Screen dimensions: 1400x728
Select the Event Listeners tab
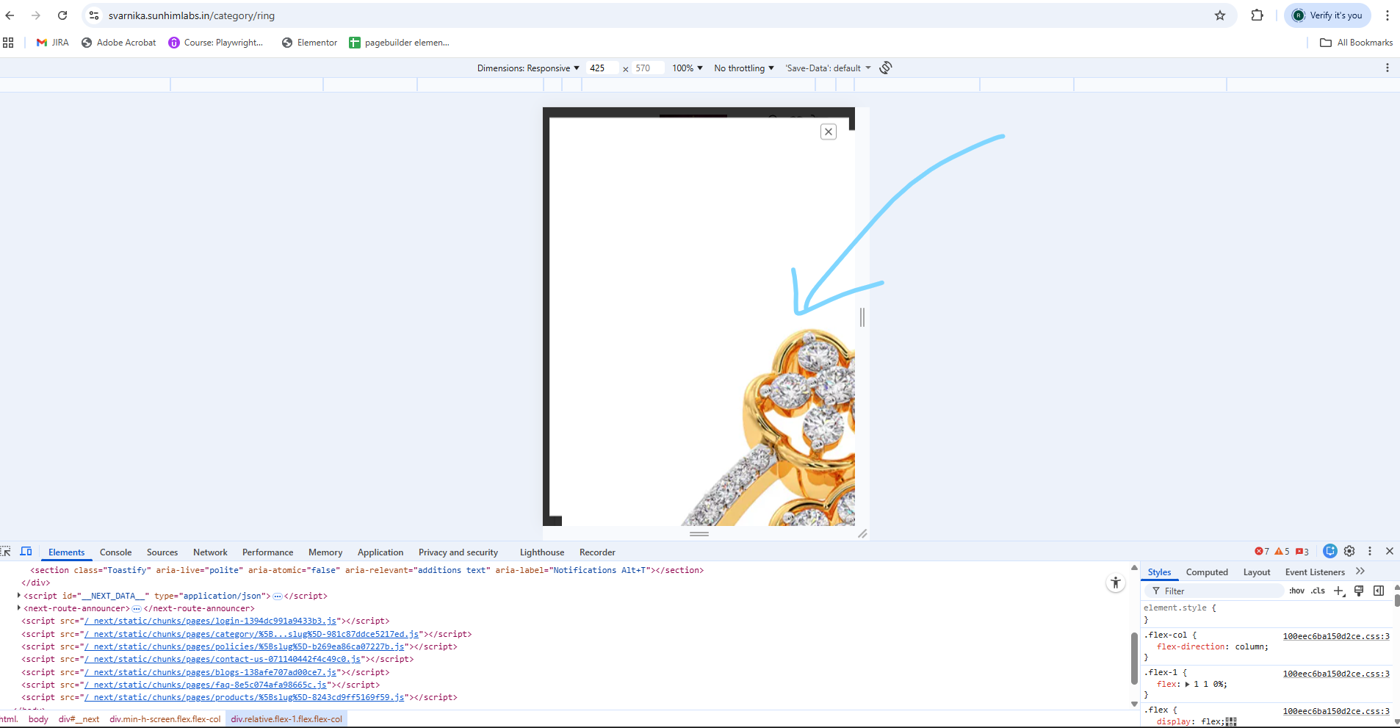(x=1315, y=572)
